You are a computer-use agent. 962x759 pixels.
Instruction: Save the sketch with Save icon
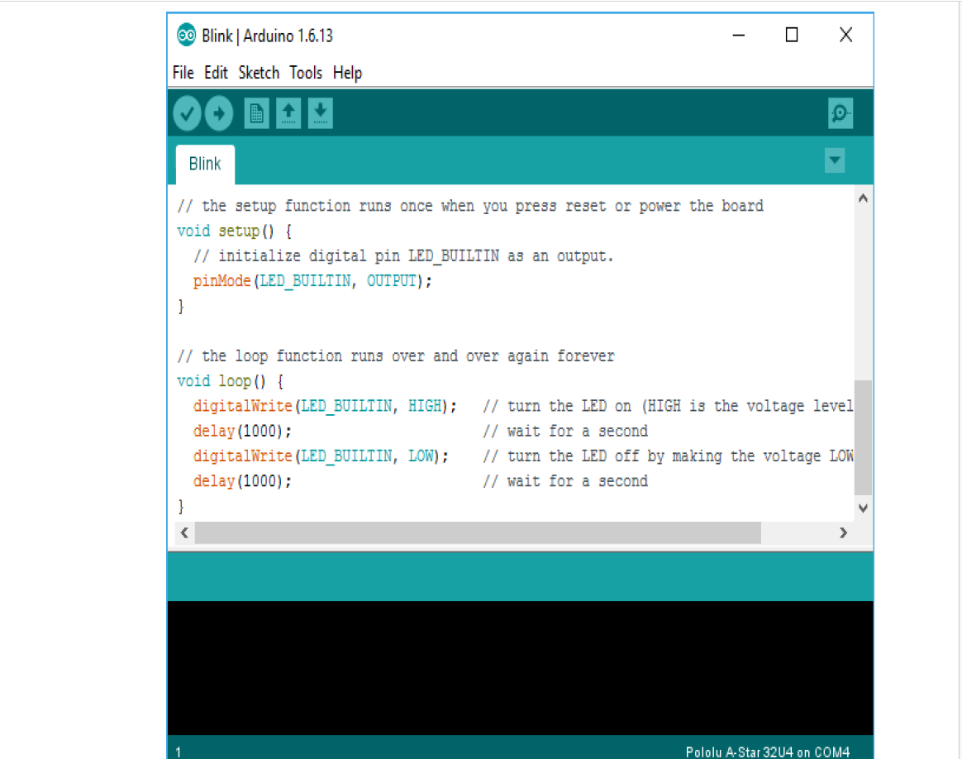[321, 113]
